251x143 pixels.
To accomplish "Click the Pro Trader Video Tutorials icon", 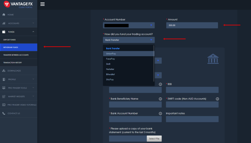I will click(4, 105).
